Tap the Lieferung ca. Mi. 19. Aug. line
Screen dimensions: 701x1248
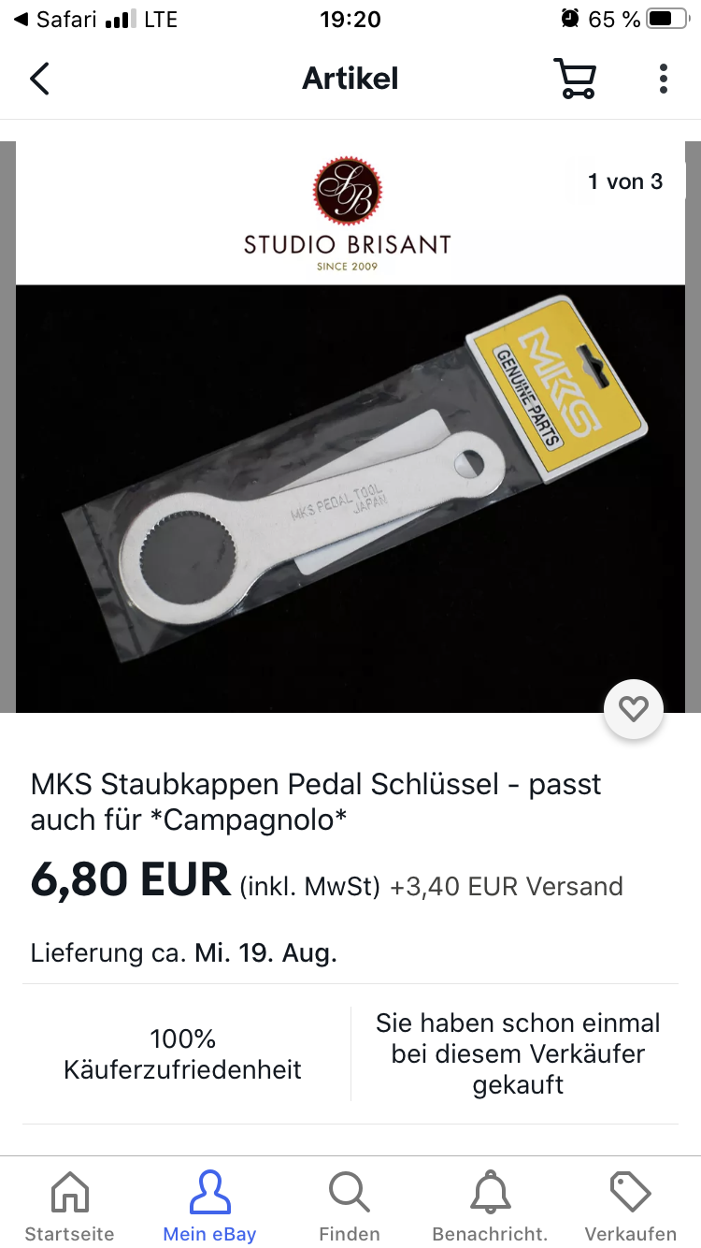pyautogui.click(x=183, y=953)
